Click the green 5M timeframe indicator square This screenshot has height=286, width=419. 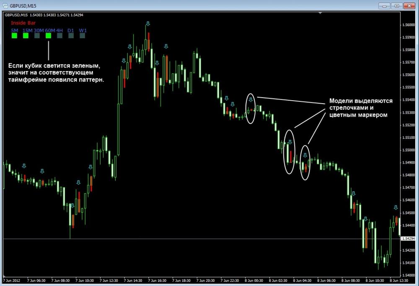tap(14, 35)
